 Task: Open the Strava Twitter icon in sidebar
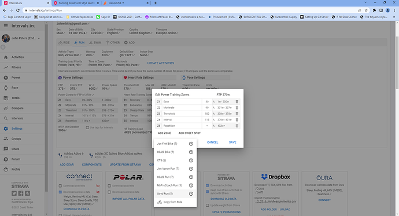[14, 193]
